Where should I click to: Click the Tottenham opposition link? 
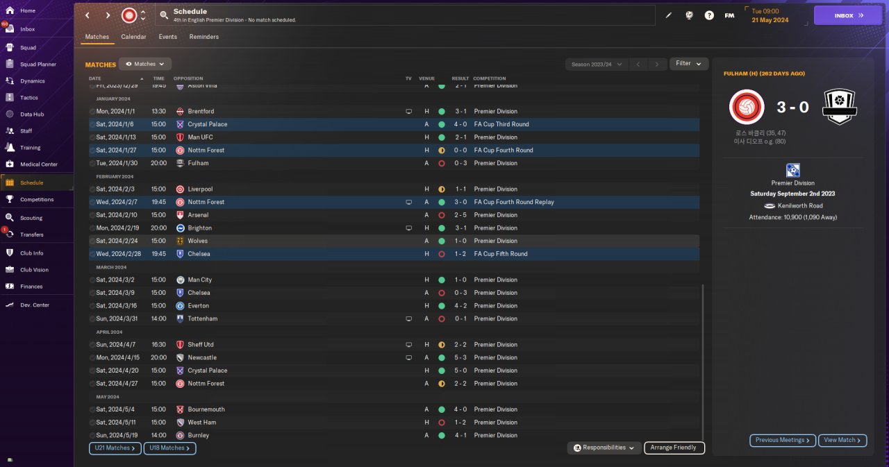point(203,319)
